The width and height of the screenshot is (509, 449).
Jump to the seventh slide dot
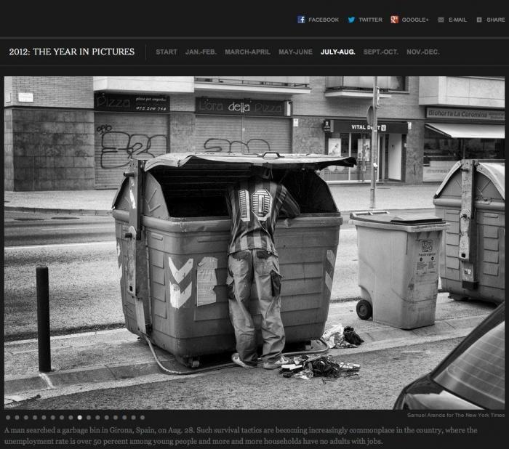click(x=62, y=418)
